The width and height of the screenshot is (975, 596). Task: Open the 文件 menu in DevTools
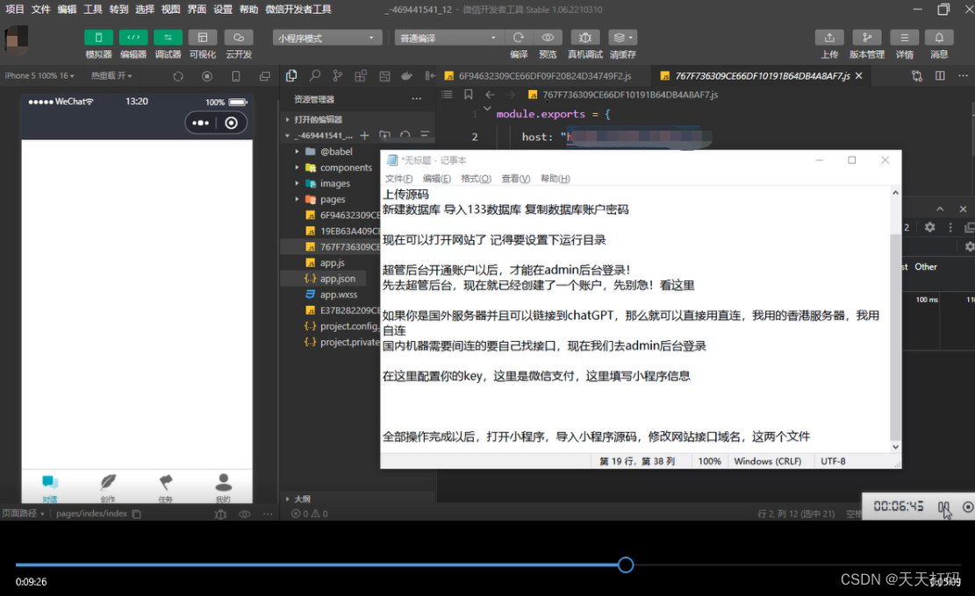click(40, 10)
